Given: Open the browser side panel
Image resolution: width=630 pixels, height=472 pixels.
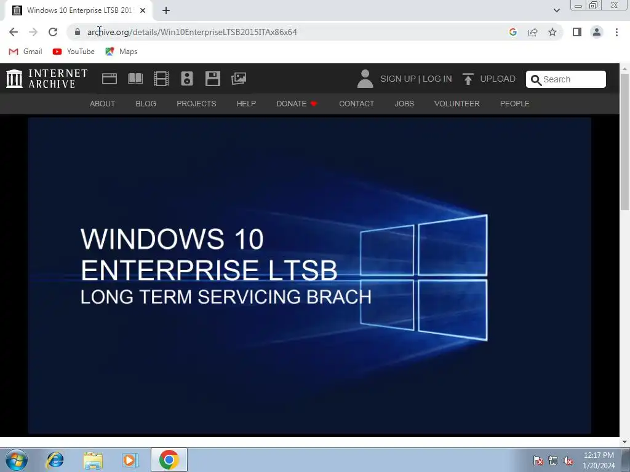Looking at the screenshot, I should tap(577, 32).
